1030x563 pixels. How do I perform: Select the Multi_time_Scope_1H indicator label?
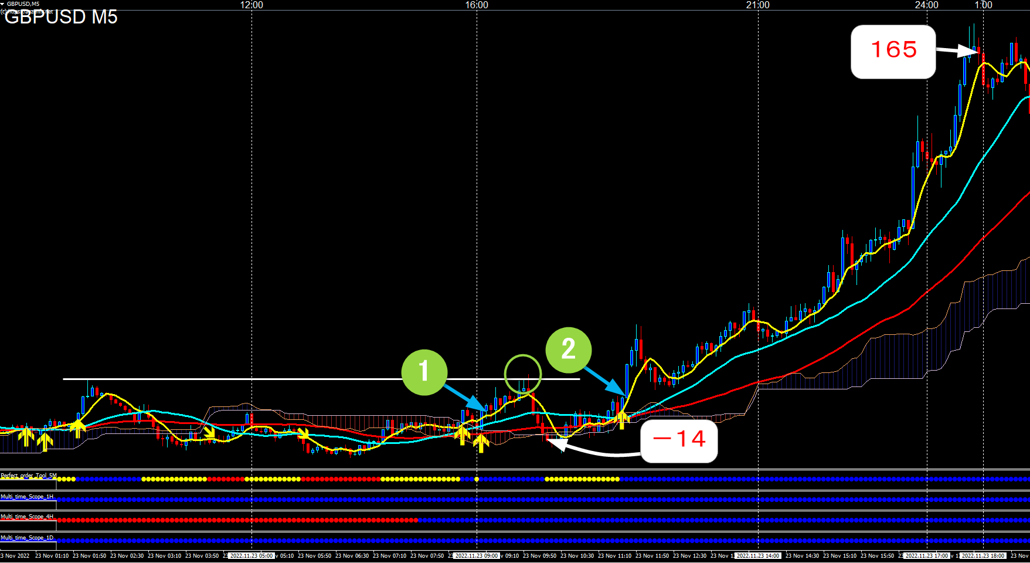27,497
